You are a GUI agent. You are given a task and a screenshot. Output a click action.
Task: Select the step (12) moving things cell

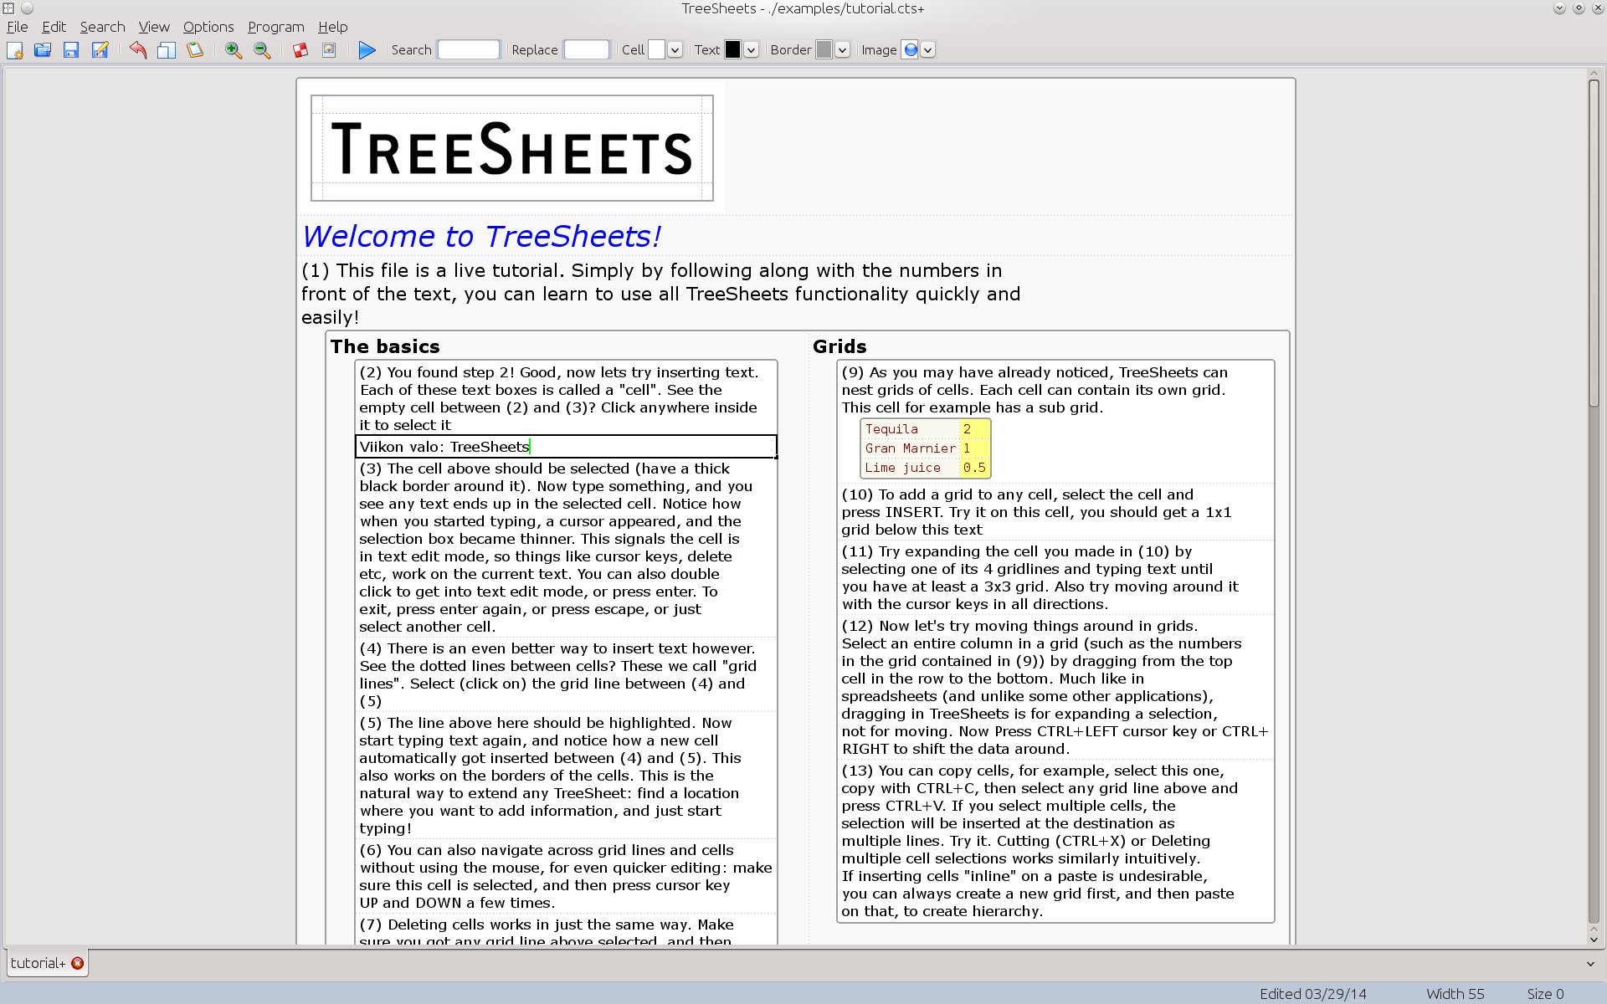1055,687
